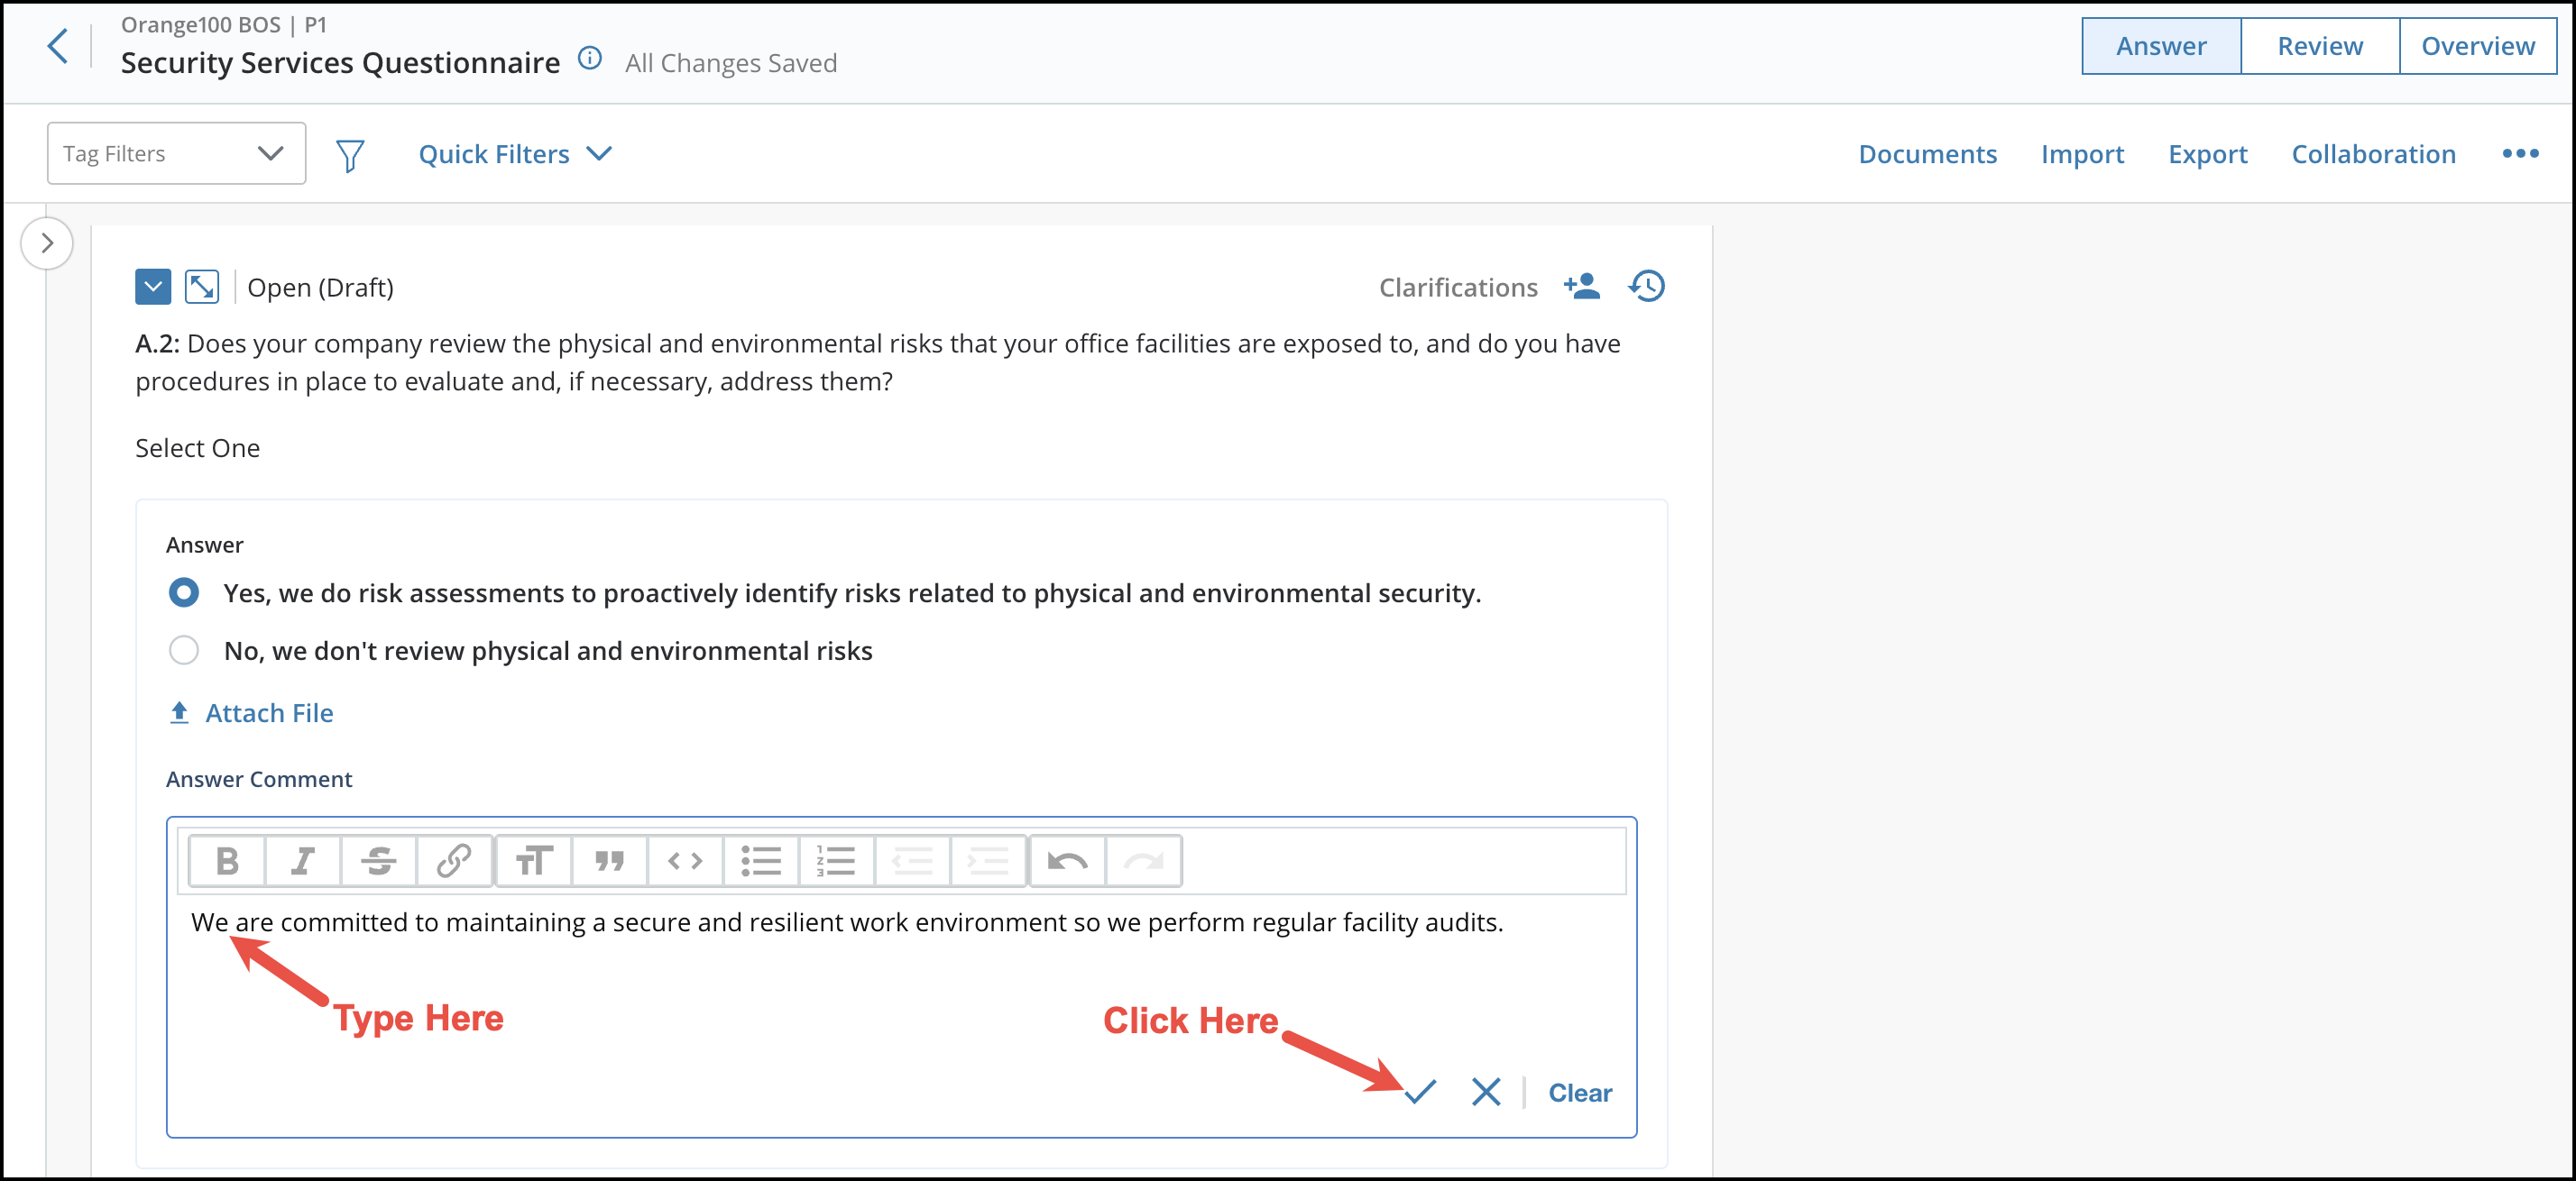Click the Clear button in comment box
This screenshot has height=1181, width=2576.
click(1579, 1092)
